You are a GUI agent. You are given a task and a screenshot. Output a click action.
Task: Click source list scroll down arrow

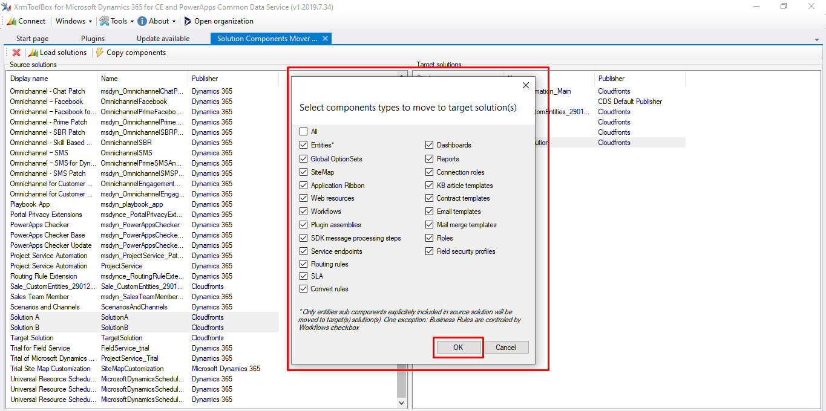[x=402, y=402]
